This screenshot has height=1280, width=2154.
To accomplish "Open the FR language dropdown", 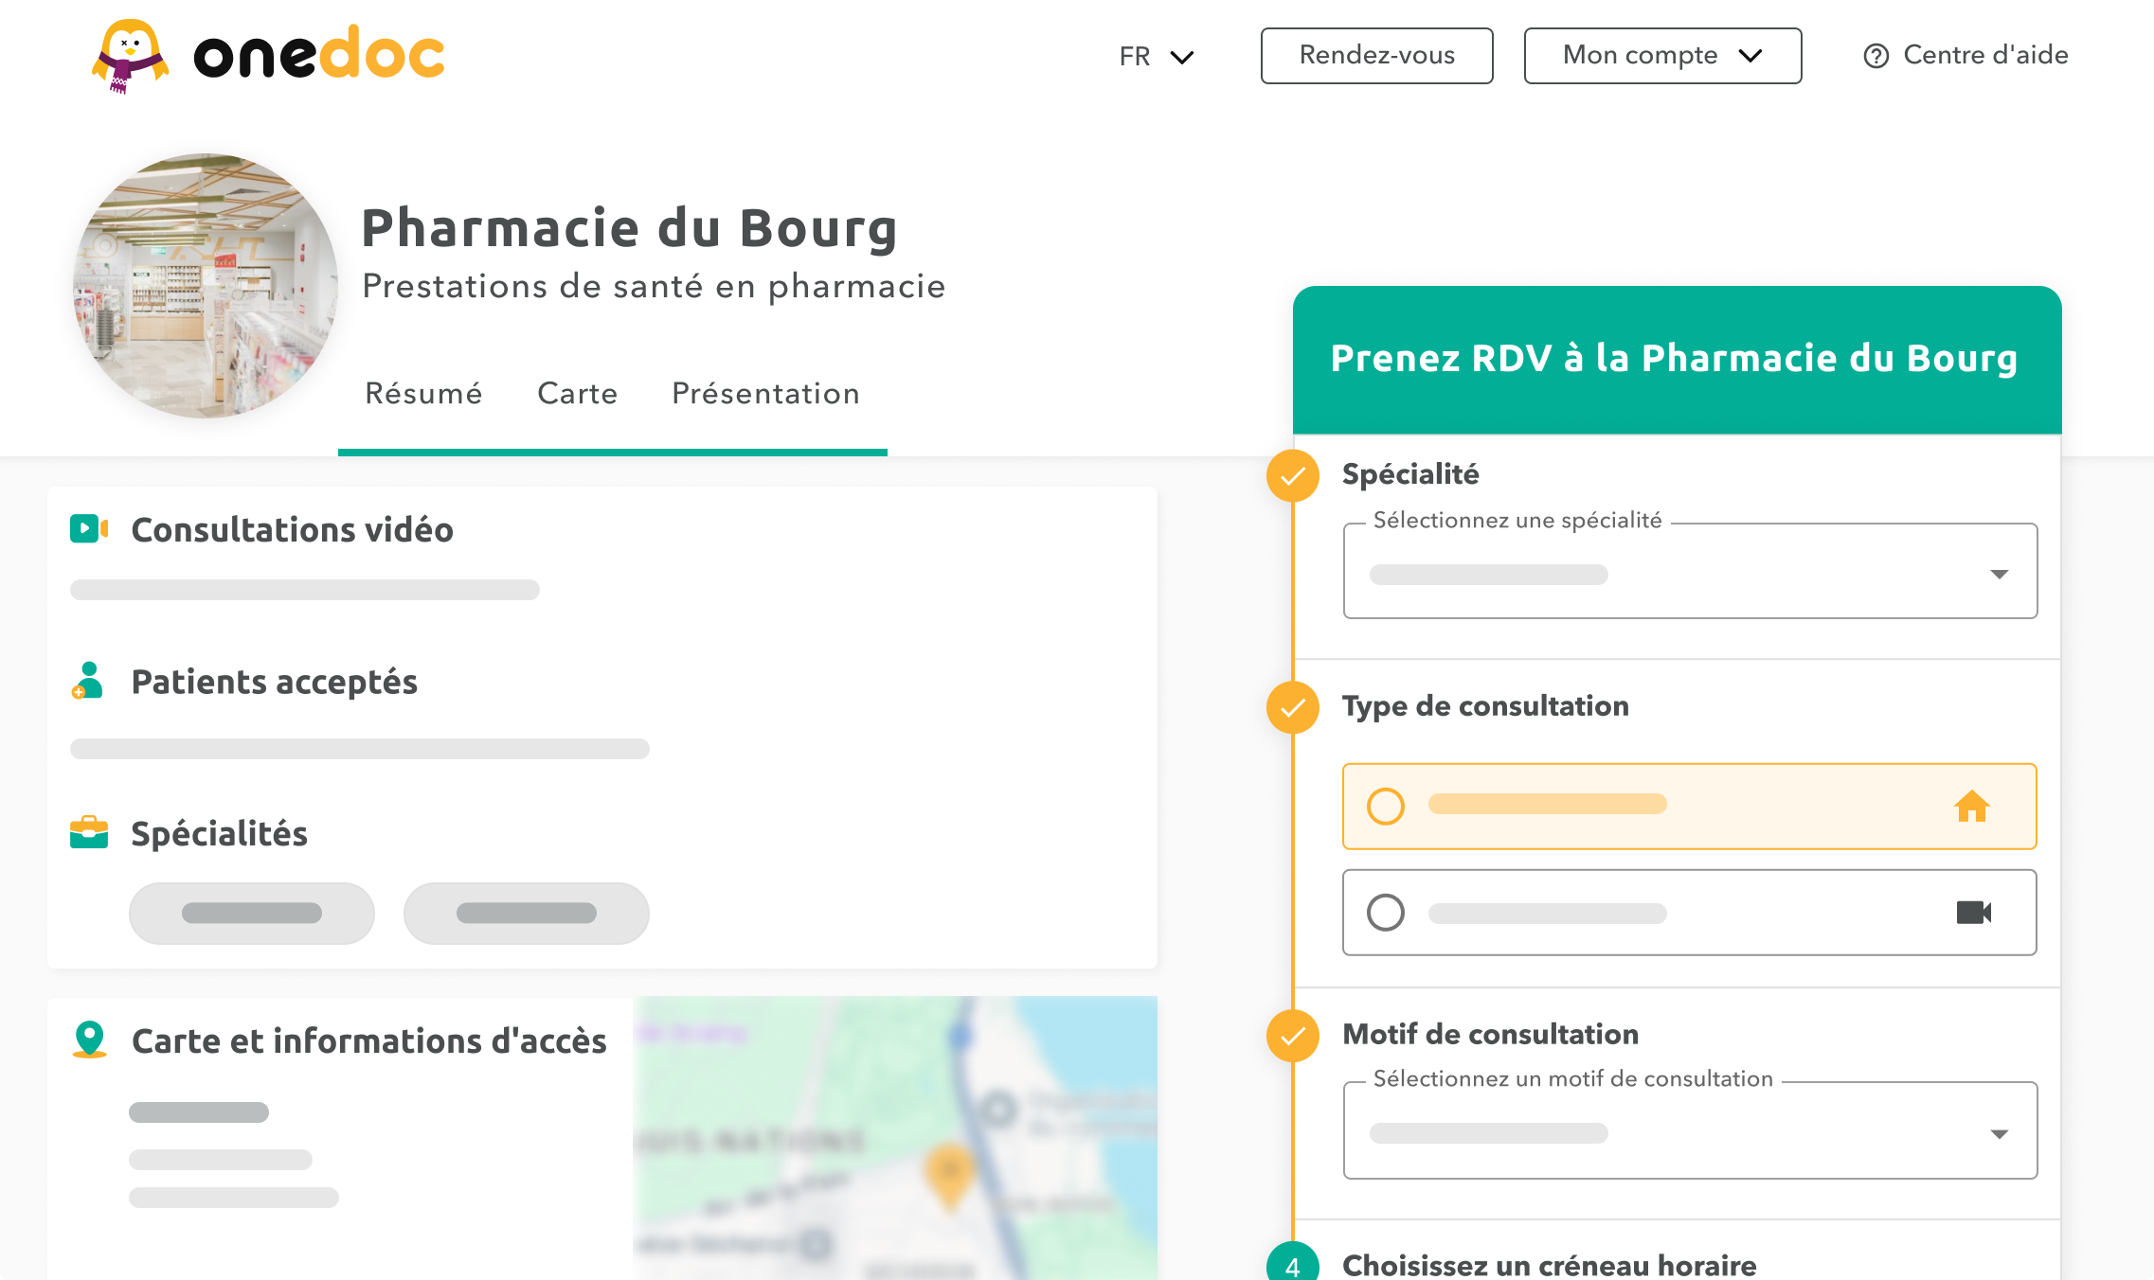I will coord(1156,57).
